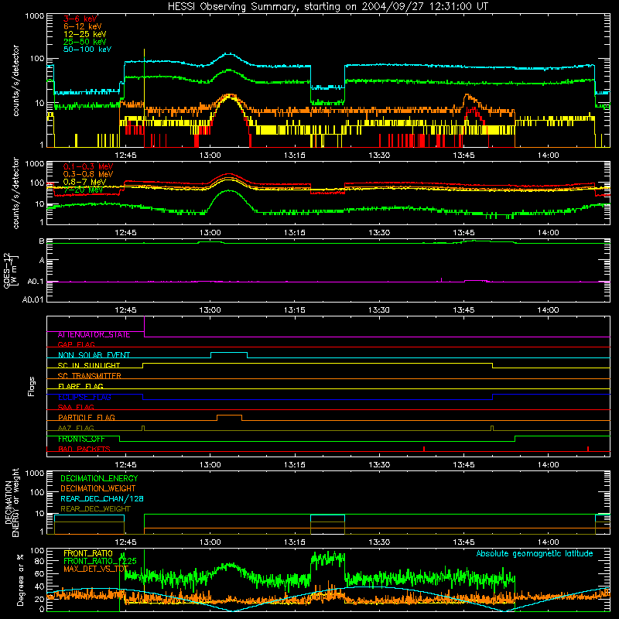
Task: Click the PARTICLE_FLAG label
Action: pyautogui.click(x=87, y=417)
